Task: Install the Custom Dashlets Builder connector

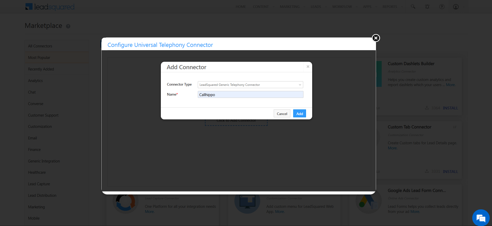Action: (x=450, y=108)
